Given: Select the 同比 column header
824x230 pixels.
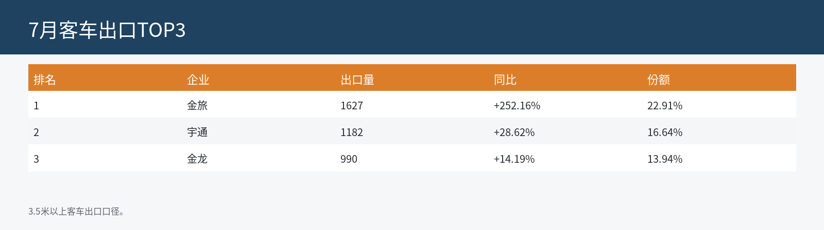Looking at the screenshot, I should [x=505, y=80].
